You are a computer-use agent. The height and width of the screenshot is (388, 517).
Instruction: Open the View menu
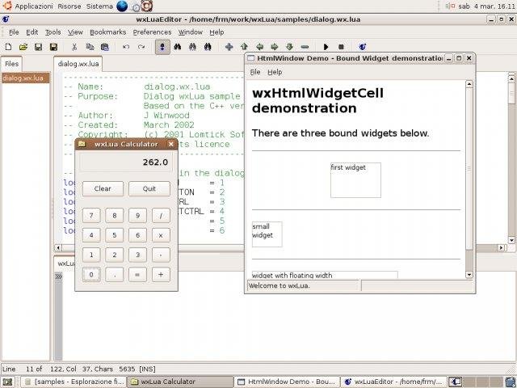tap(75, 32)
